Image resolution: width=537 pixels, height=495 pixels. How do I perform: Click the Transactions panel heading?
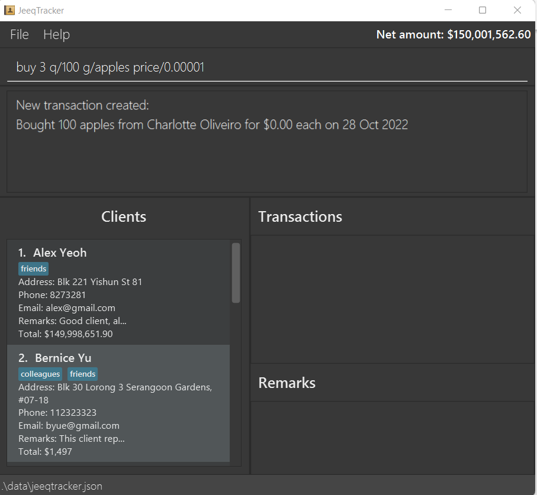[300, 217]
